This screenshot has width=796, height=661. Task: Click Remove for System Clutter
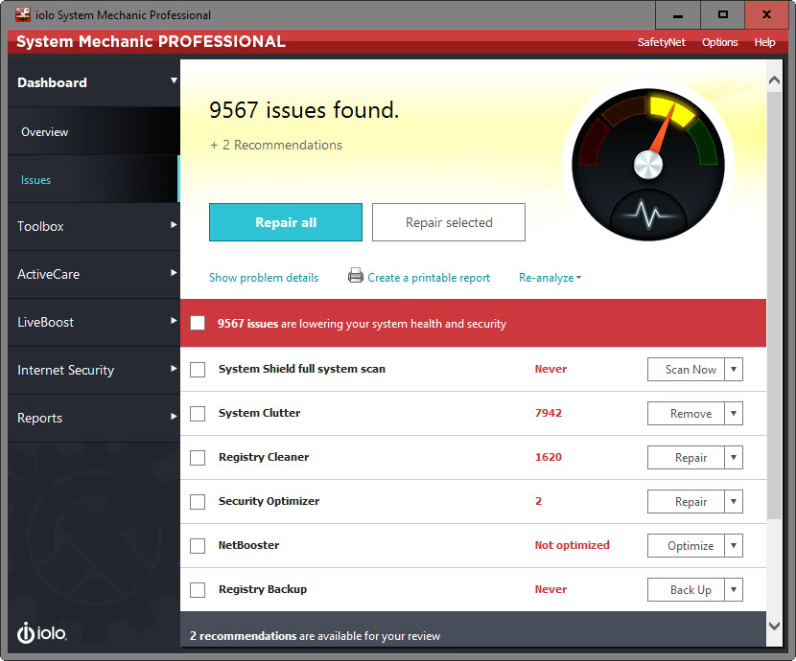point(686,414)
